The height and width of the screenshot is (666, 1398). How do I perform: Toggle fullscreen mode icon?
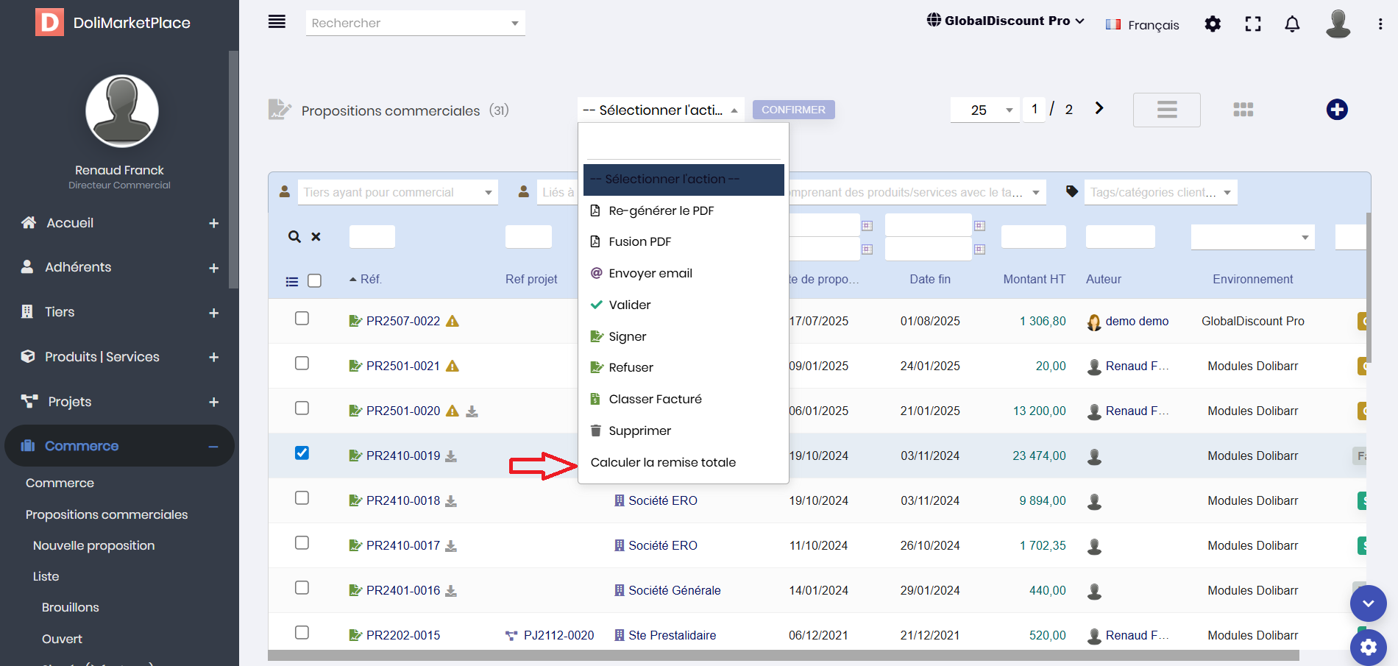1252,24
